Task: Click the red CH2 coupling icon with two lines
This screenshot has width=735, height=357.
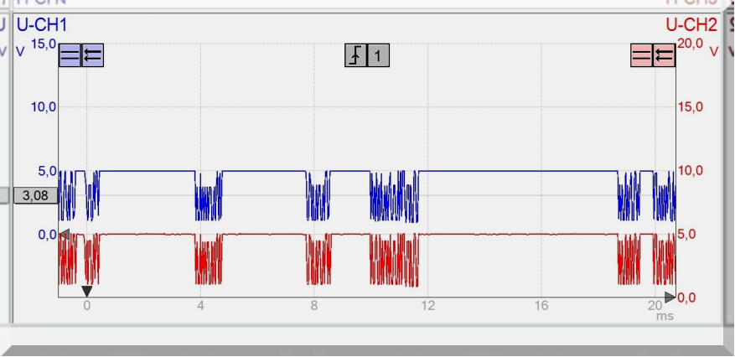Action: pyautogui.click(x=642, y=56)
